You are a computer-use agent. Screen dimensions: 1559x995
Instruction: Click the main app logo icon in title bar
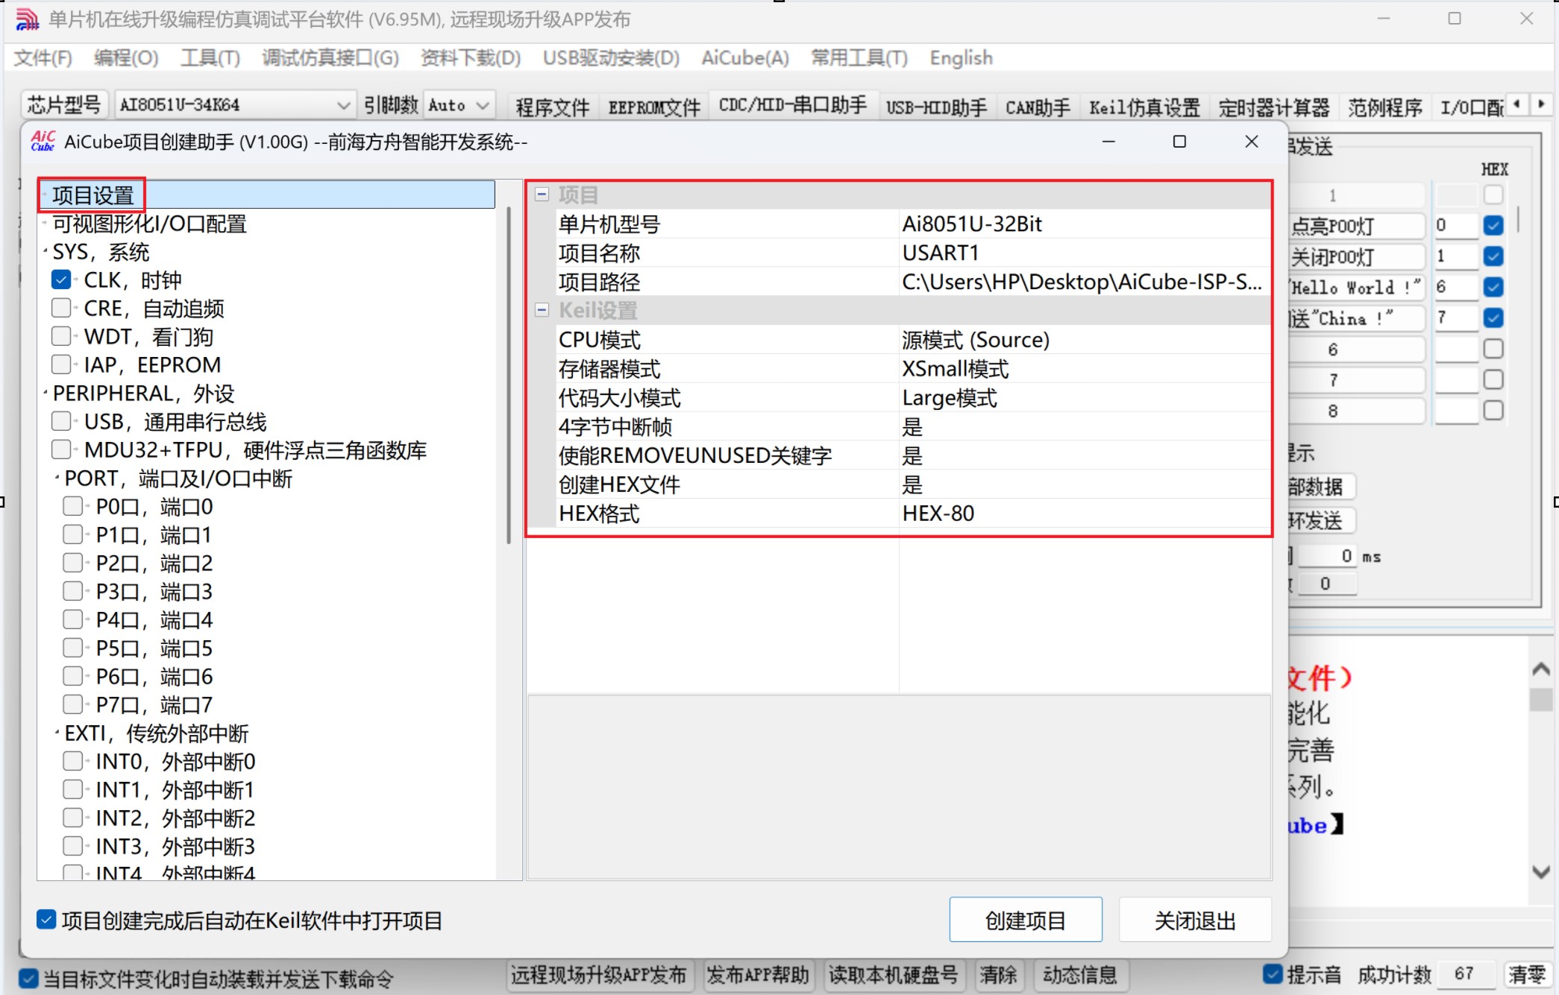point(27,19)
